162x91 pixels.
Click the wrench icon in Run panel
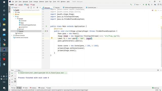[x=12, y=76]
